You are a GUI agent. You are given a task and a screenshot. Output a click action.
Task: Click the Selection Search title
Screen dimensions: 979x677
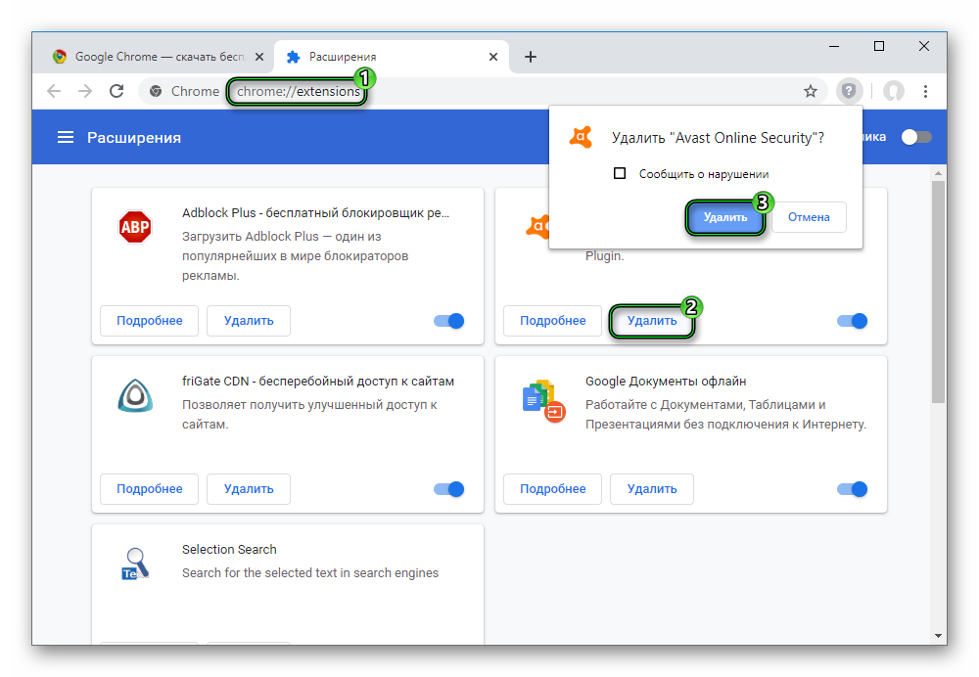(x=229, y=549)
